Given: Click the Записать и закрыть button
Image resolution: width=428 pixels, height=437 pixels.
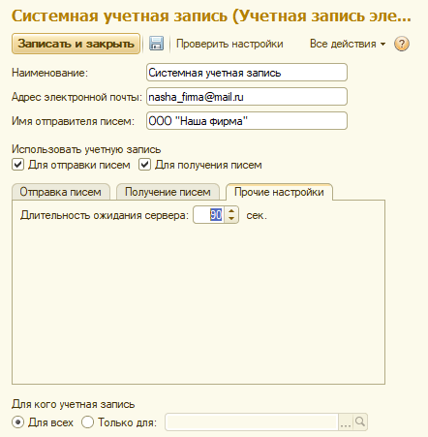Looking at the screenshot, I should coord(76,44).
